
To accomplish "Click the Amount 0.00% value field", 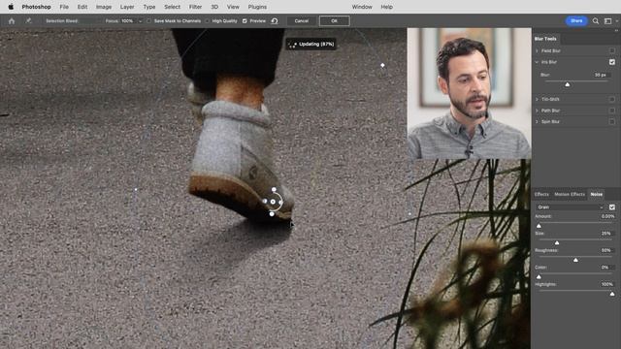I will [x=607, y=216].
